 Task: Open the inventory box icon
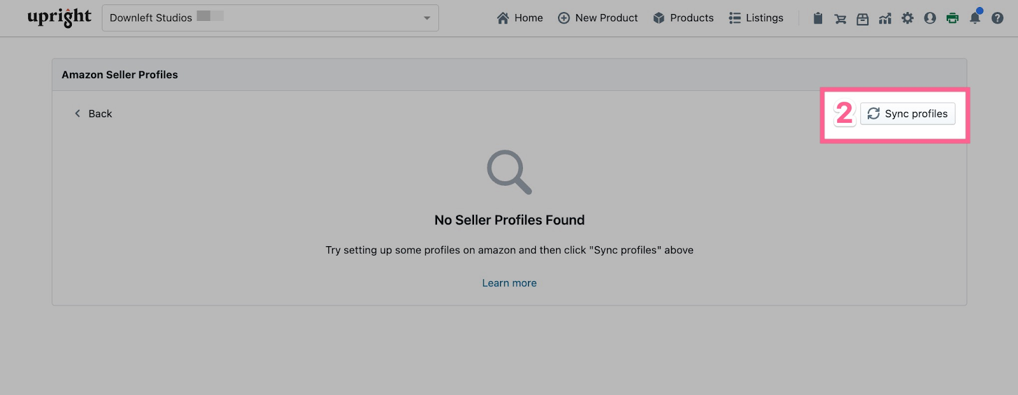pyautogui.click(x=862, y=18)
